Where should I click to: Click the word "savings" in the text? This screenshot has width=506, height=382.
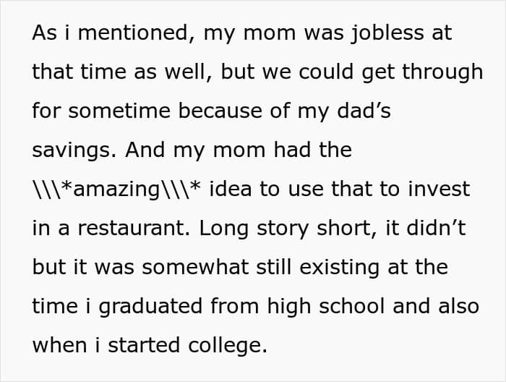(73, 150)
